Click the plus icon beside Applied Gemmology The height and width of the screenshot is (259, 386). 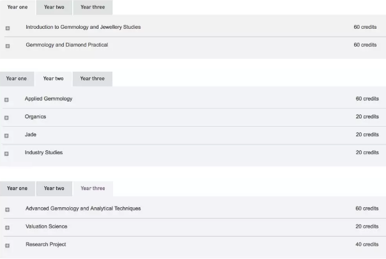click(6, 100)
